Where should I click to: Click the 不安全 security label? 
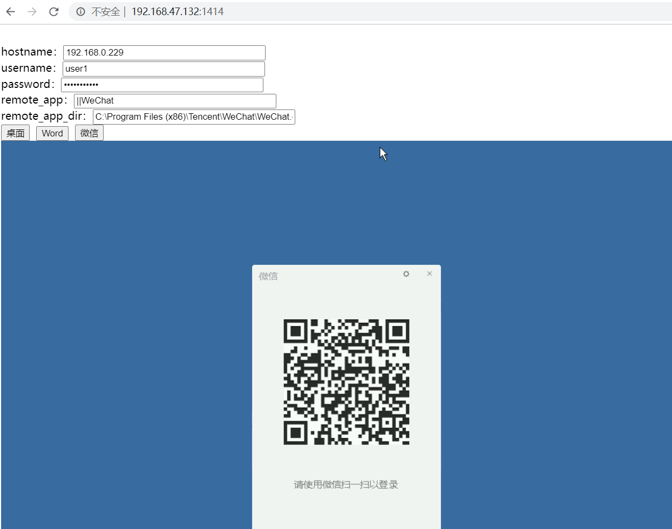point(105,11)
